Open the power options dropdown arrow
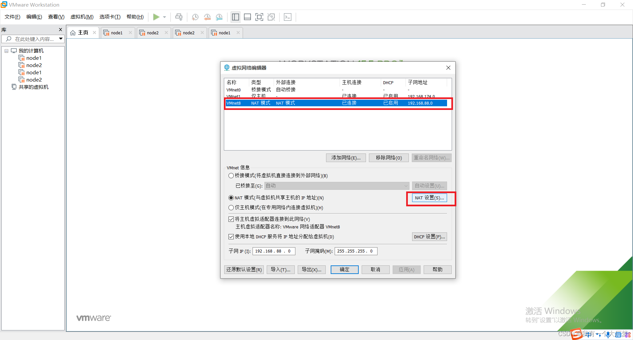Image resolution: width=633 pixels, height=340 pixels. coord(165,17)
